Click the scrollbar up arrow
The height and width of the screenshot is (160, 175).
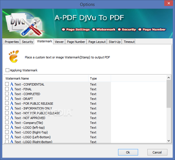(x=169, y=78)
